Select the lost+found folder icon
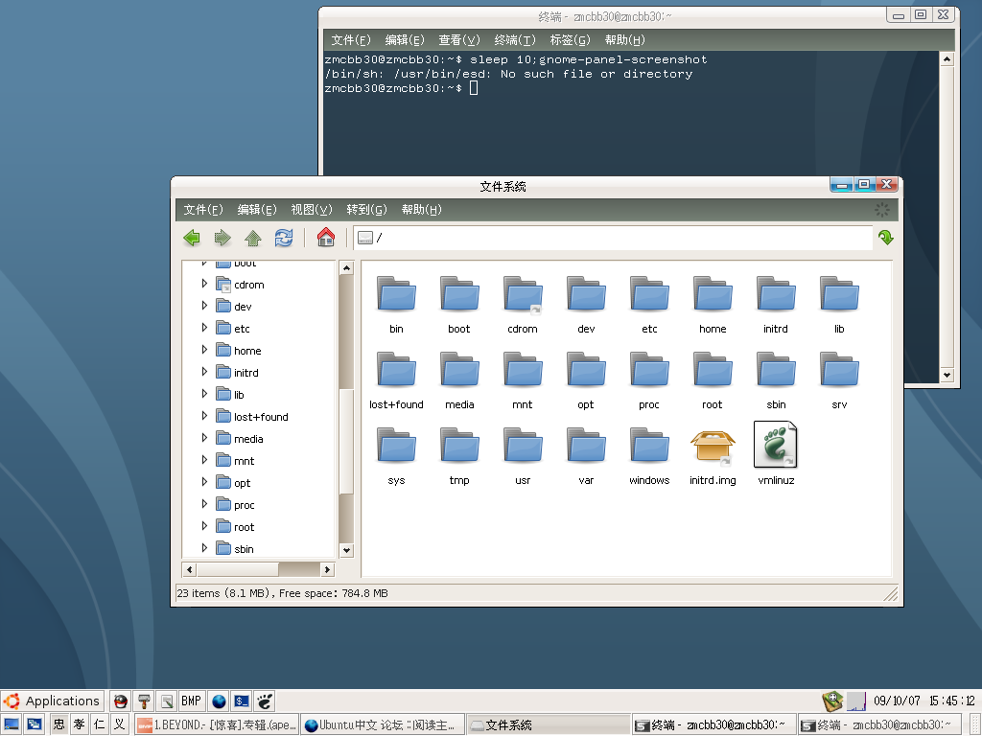 tap(396, 369)
